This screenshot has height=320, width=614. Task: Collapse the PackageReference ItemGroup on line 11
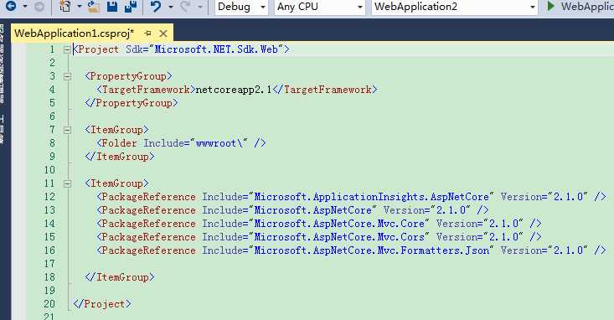67,183
